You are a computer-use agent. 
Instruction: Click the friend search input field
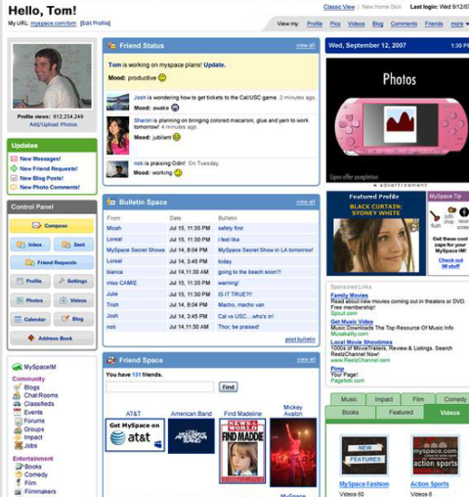coord(160,386)
